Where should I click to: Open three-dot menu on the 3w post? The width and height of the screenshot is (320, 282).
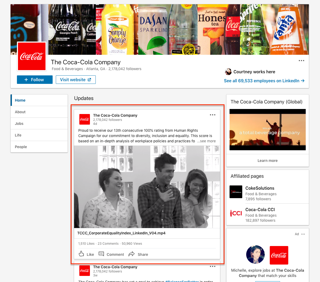213,266
